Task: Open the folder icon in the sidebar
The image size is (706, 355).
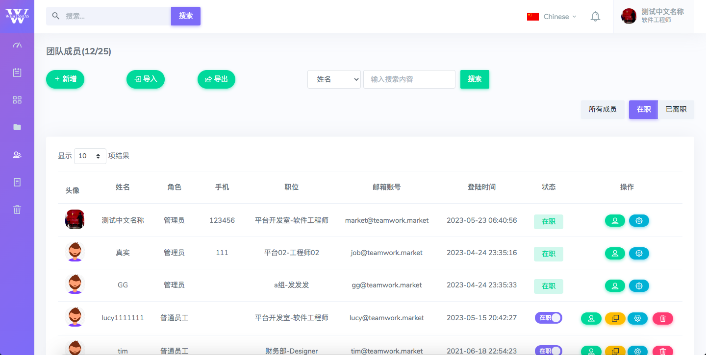Action: pyautogui.click(x=17, y=127)
